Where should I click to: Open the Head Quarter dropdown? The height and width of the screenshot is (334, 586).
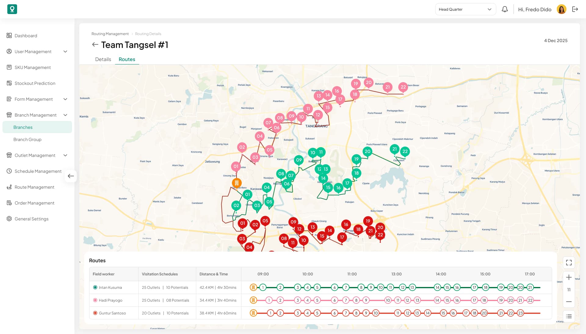click(x=465, y=9)
